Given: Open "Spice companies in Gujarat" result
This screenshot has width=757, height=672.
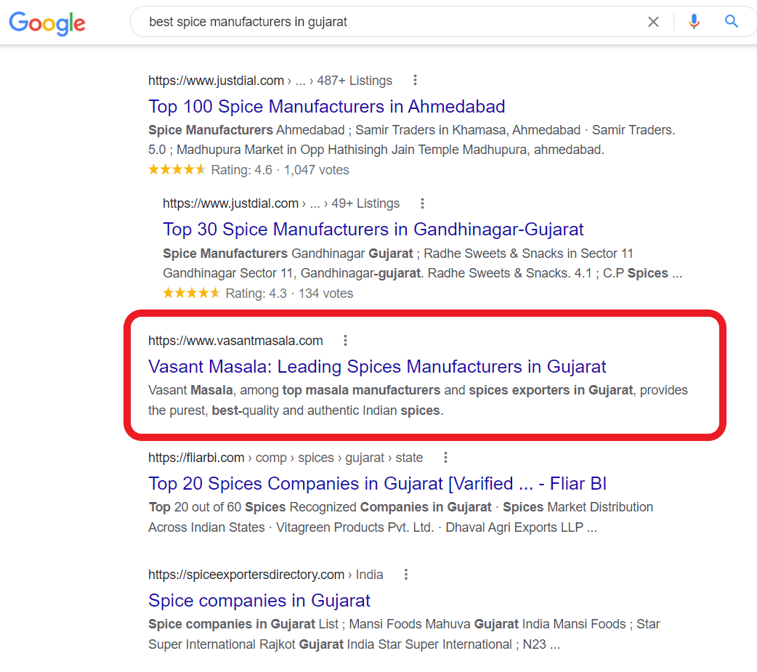Looking at the screenshot, I should coord(259,600).
